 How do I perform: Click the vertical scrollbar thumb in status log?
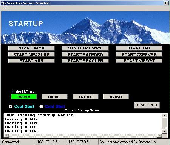[164, 122]
